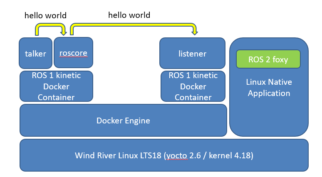The height and width of the screenshot is (177, 322).
Task: Click the green ROS 2 foxy box
Action: 268,59
